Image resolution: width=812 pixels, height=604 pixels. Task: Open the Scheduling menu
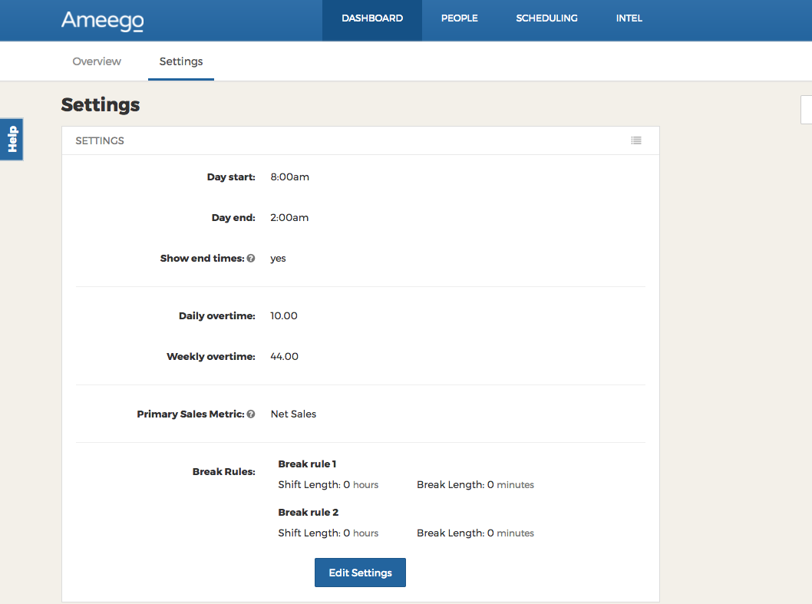pos(546,19)
